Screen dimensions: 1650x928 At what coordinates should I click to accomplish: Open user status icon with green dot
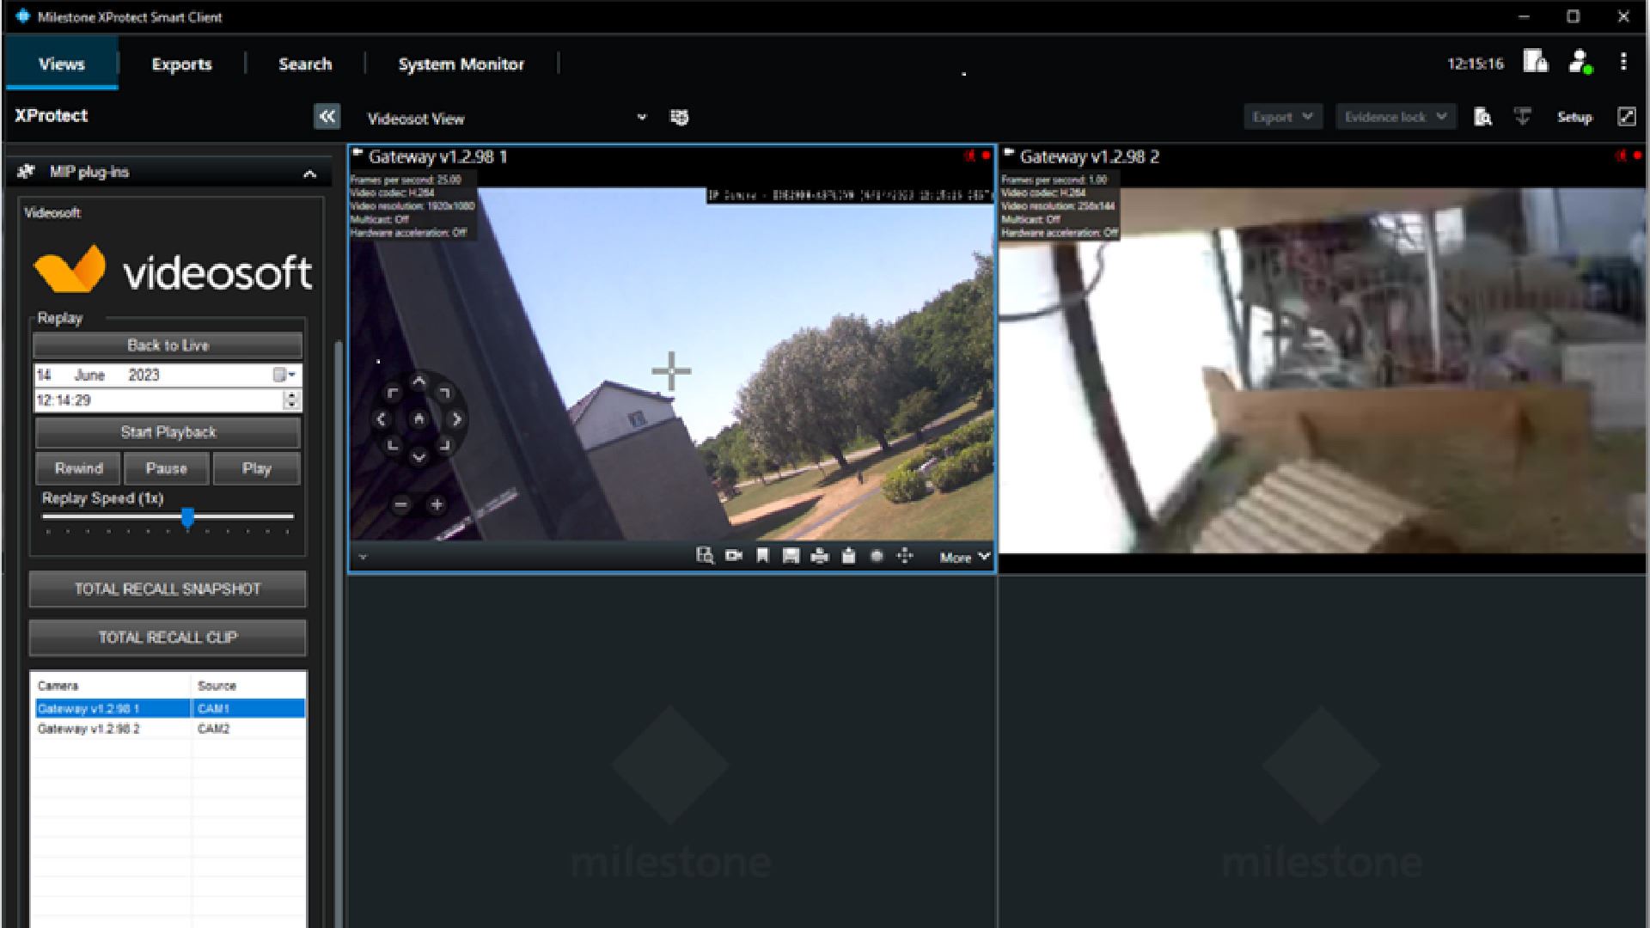(1580, 62)
